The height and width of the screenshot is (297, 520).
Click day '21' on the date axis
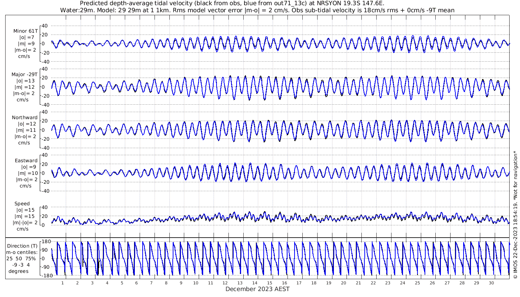(358, 283)
